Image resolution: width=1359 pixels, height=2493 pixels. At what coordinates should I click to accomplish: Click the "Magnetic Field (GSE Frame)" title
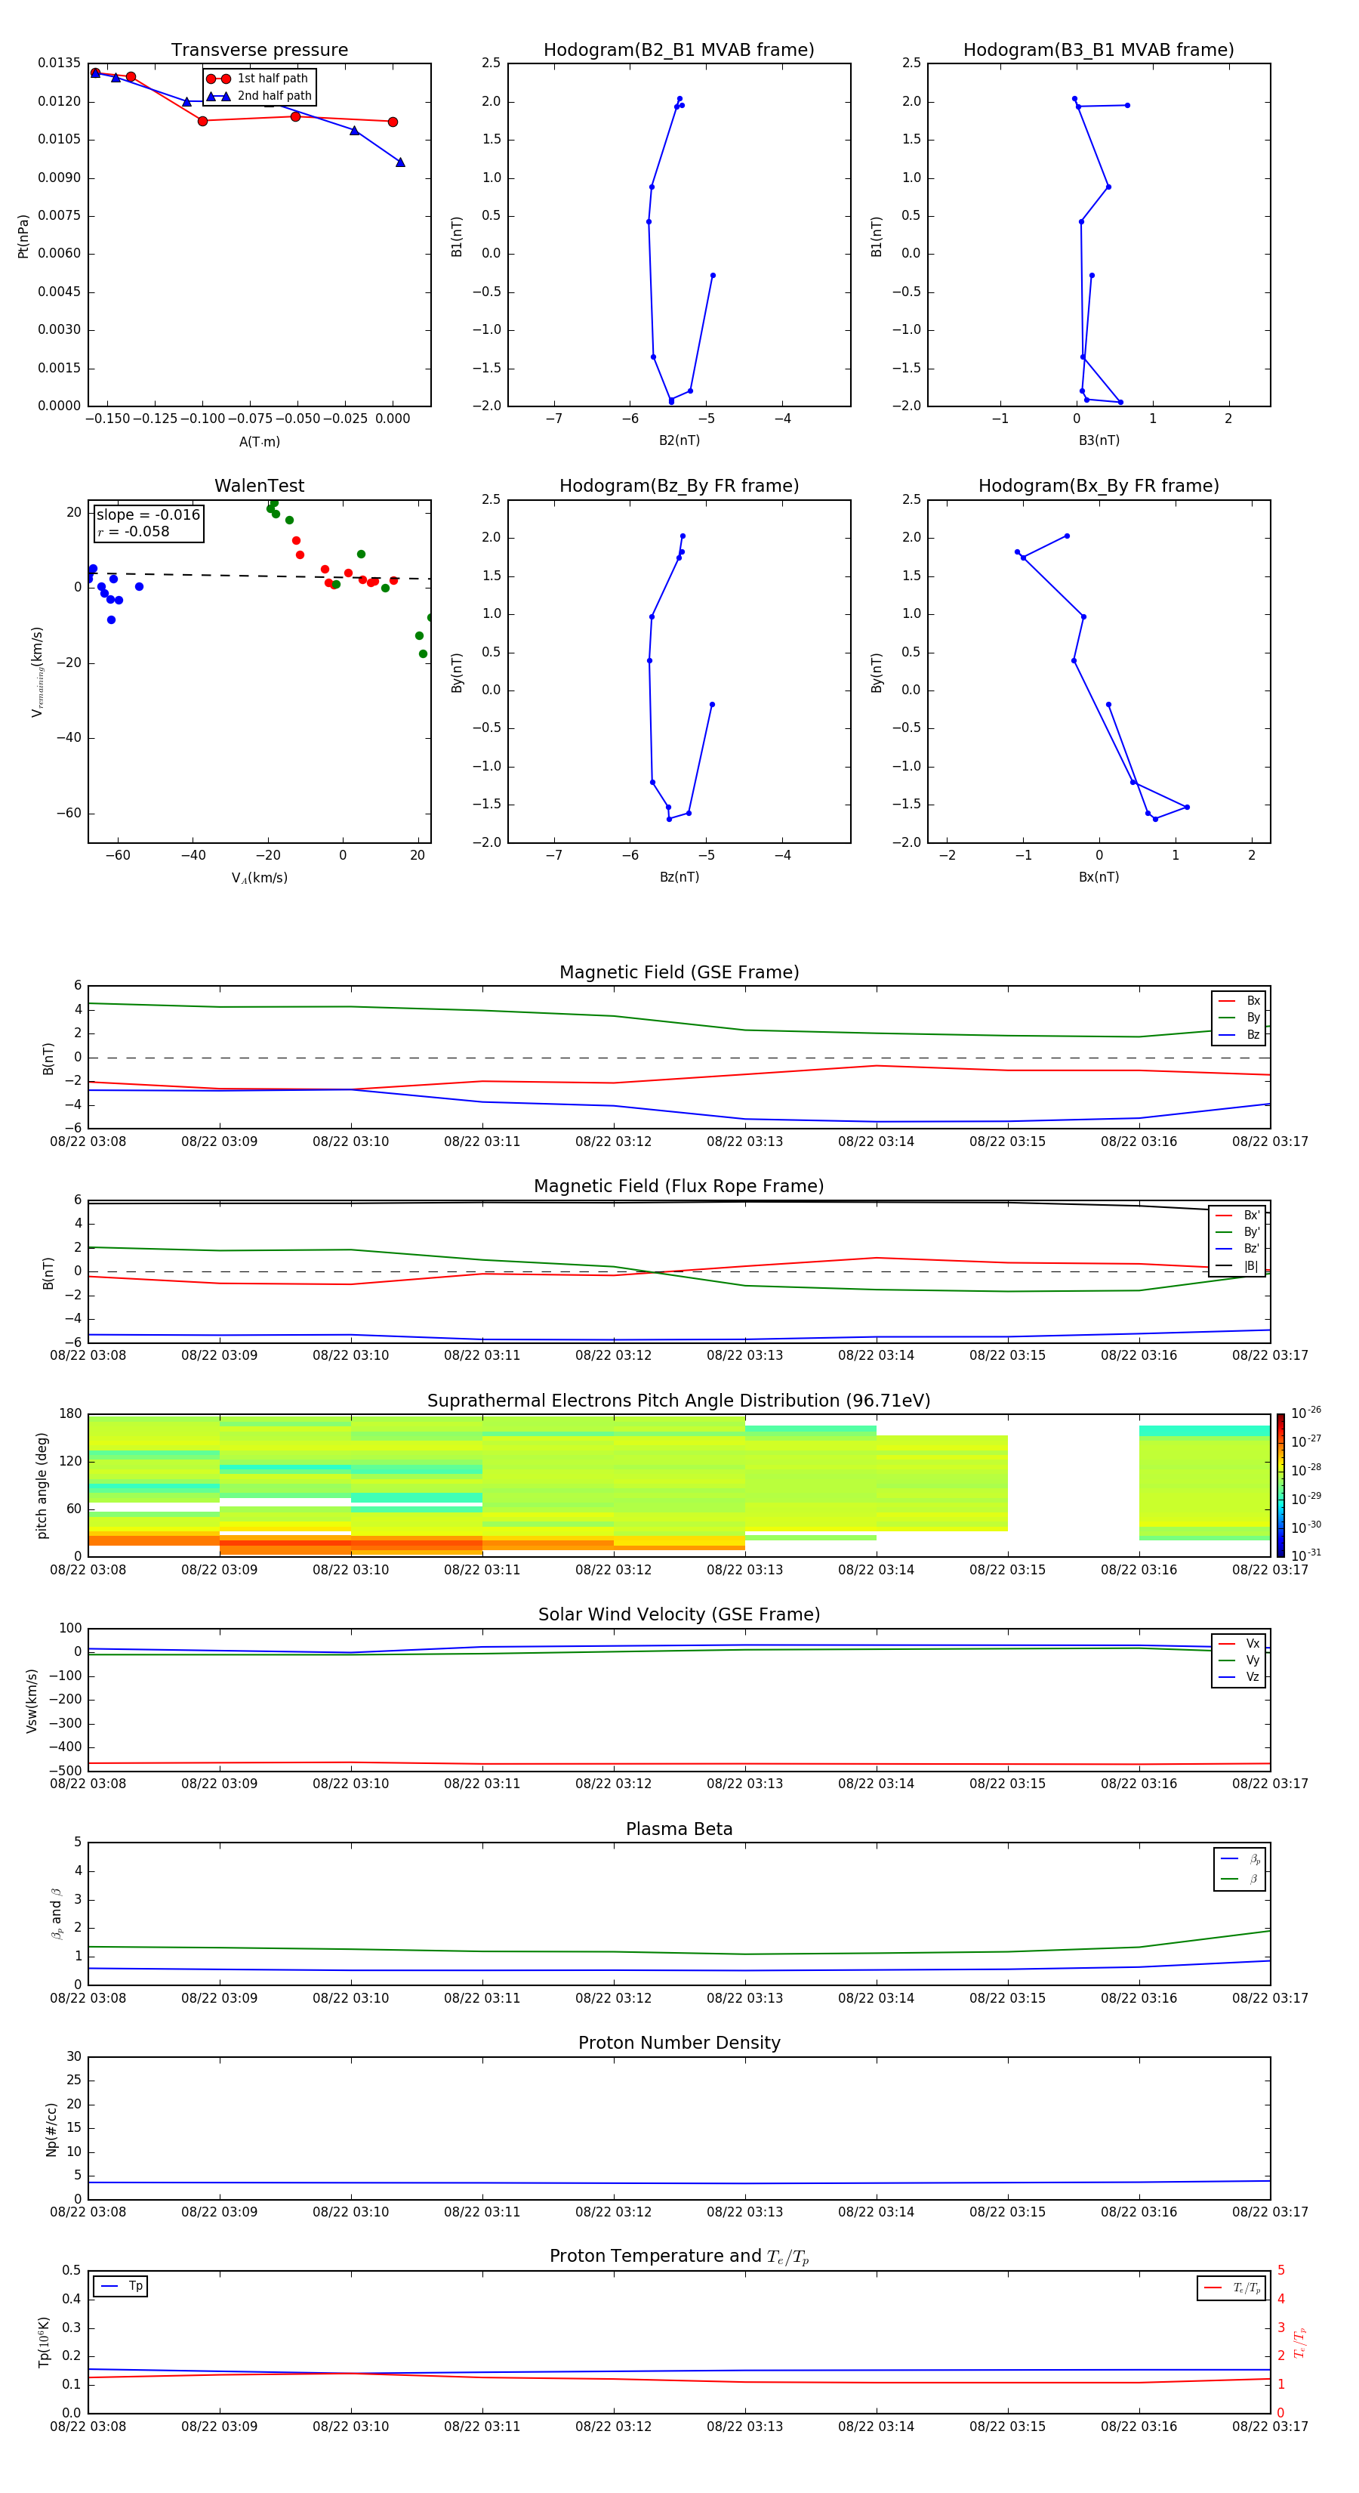point(679,972)
